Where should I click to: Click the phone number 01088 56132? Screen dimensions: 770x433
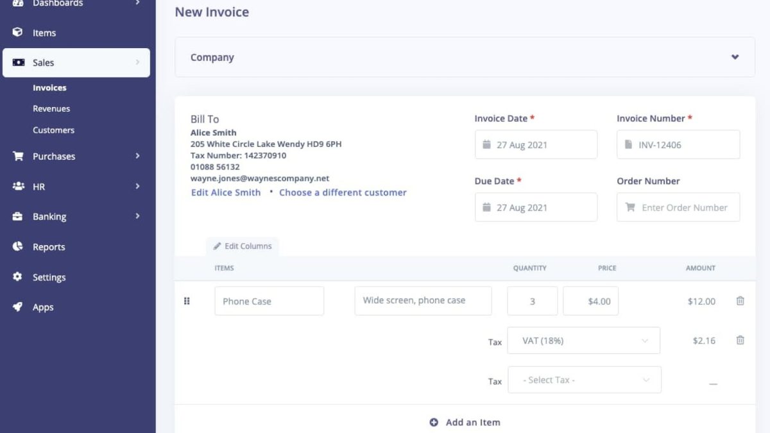(x=215, y=167)
